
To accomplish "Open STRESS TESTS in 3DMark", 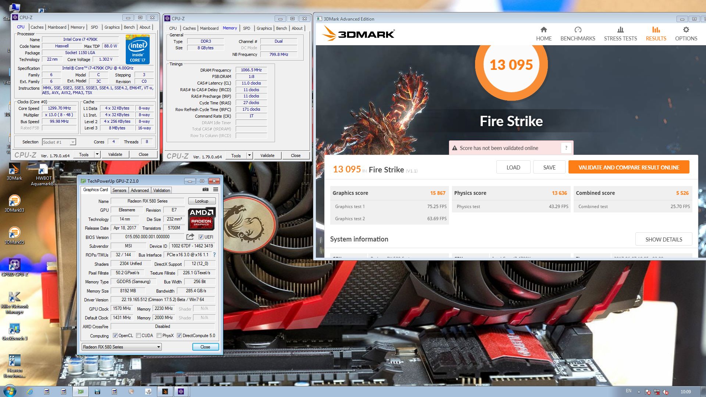I will tap(620, 34).
